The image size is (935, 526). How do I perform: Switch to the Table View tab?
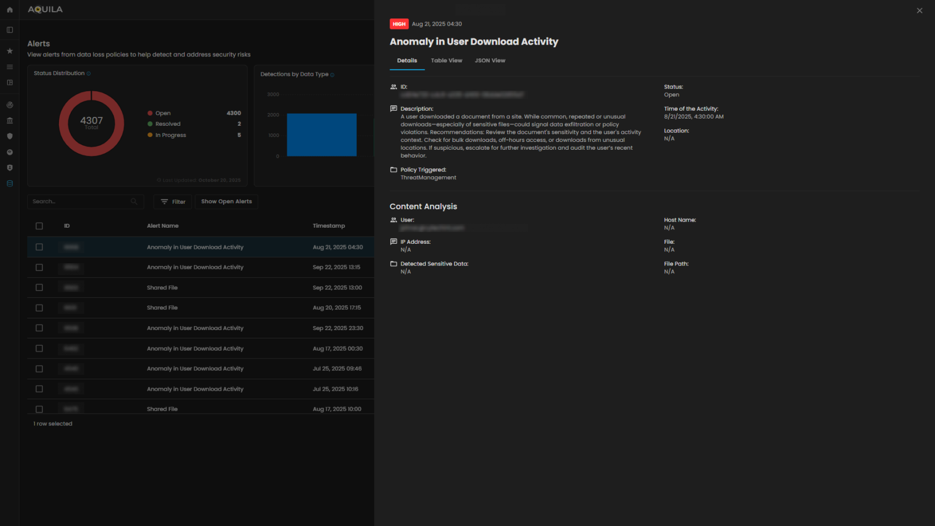coord(446,60)
